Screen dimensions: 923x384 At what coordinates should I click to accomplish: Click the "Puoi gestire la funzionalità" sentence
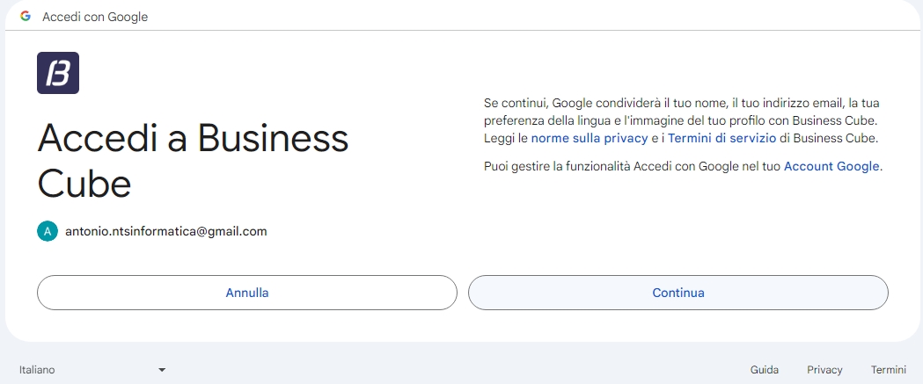click(632, 166)
